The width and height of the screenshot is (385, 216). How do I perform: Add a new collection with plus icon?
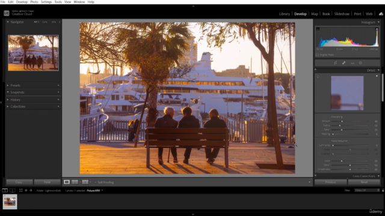tap(58, 107)
